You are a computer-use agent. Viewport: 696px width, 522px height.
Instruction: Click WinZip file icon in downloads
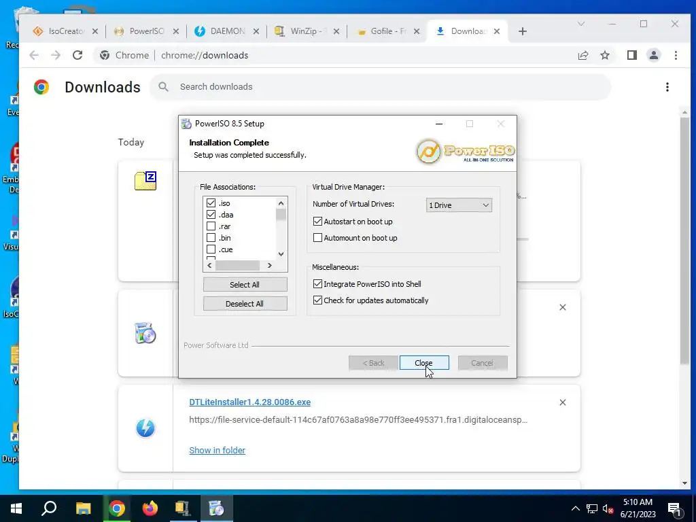click(x=145, y=181)
